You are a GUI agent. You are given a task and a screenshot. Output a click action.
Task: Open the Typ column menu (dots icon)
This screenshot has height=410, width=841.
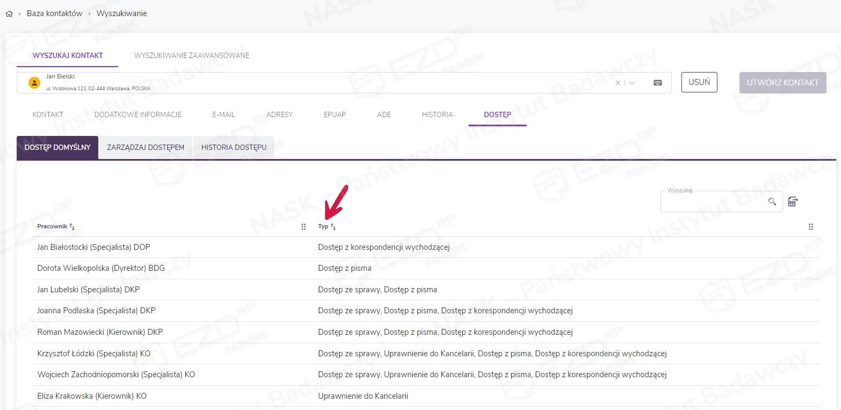click(x=810, y=227)
